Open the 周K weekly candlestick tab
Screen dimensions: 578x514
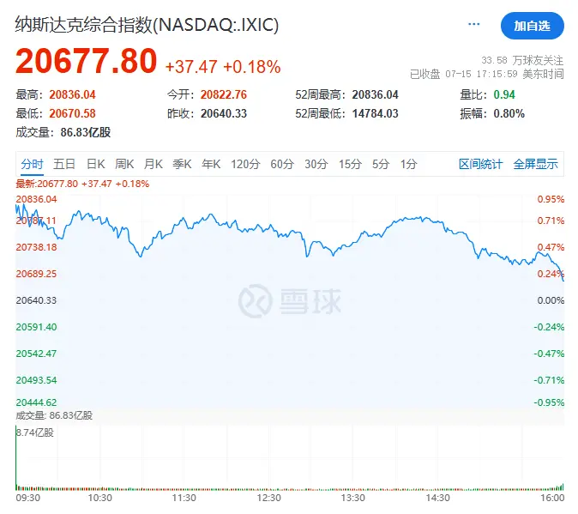pyautogui.click(x=124, y=164)
